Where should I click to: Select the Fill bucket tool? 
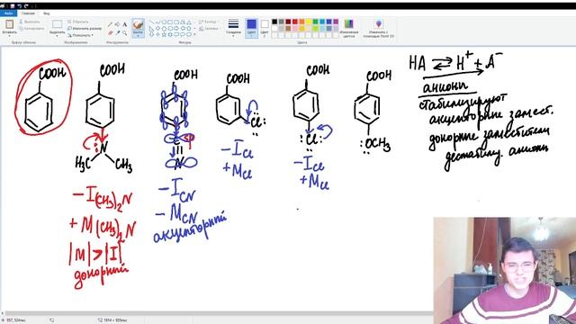(117, 24)
